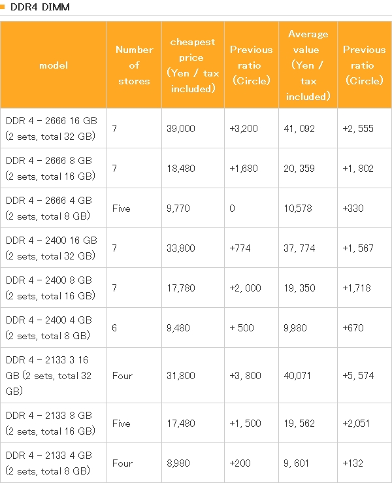Click the DDR 4 - 2133 8 GB model cell
This screenshot has height=483, width=392.
pos(54,423)
